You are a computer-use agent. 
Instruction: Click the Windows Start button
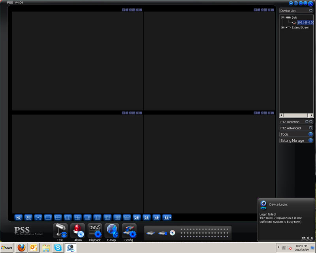(7, 248)
